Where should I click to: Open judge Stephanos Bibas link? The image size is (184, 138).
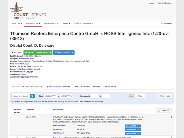pyautogui.click(x=28, y=59)
